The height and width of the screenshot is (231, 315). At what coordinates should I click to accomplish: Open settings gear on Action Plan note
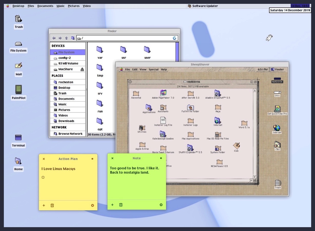click(93, 205)
